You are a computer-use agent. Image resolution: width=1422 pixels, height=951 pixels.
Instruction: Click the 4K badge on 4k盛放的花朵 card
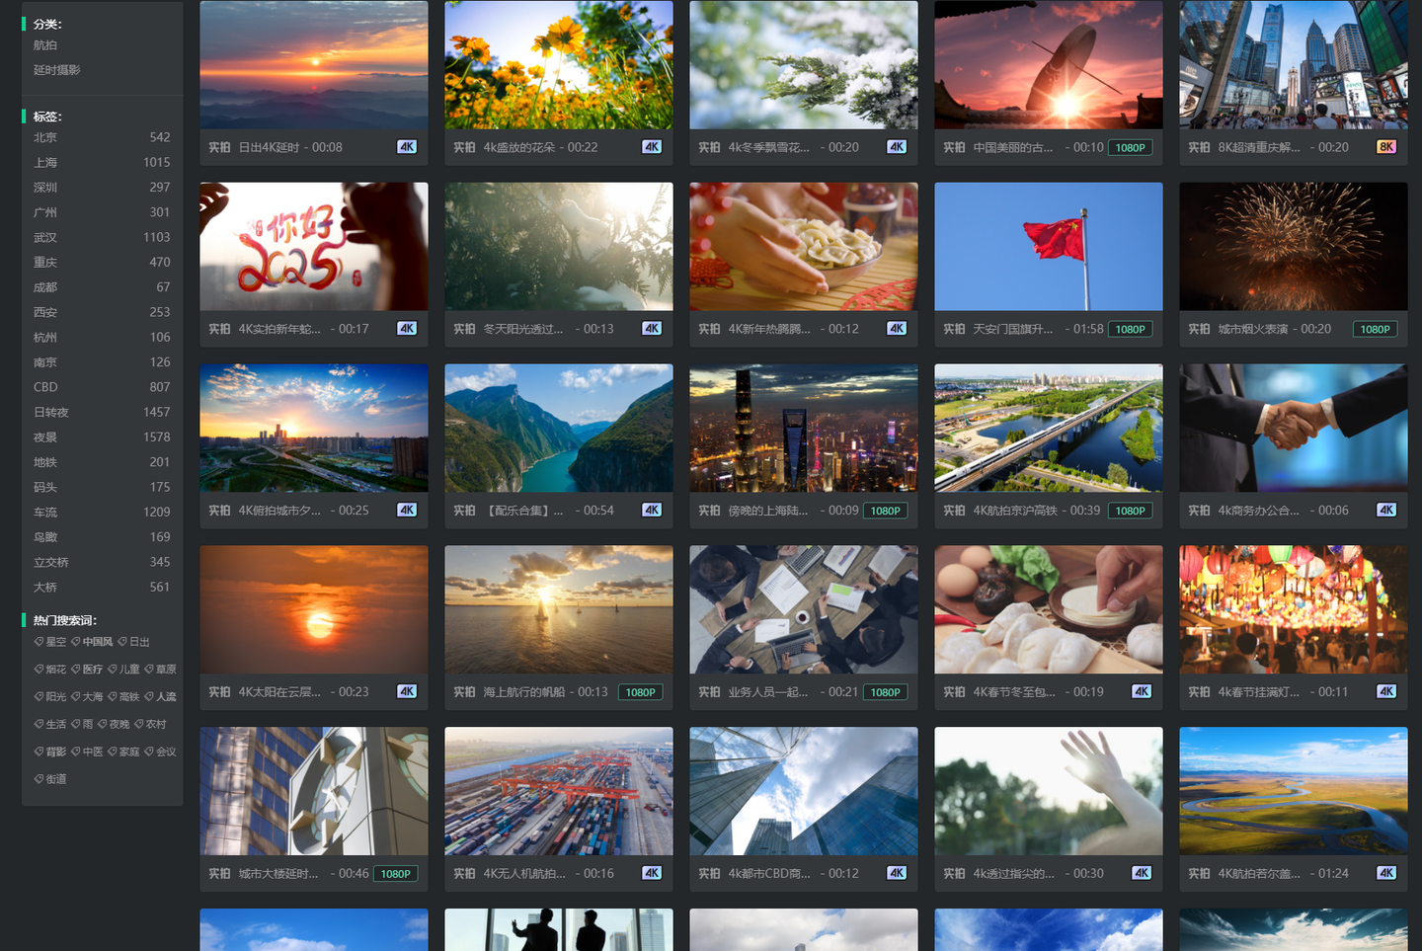(x=652, y=147)
